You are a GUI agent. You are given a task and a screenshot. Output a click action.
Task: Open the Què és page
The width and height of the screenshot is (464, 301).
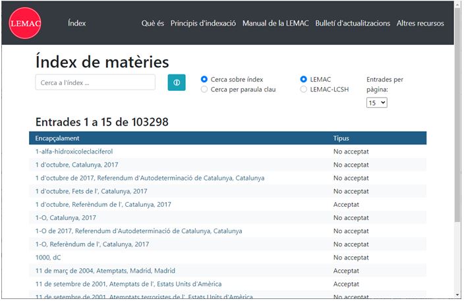click(152, 23)
